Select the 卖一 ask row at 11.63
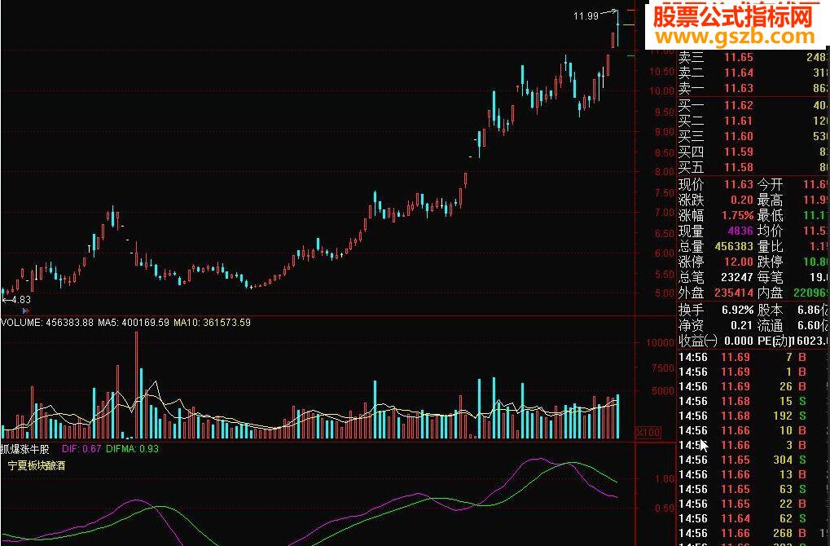Image resolution: width=830 pixels, height=546 pixels. [x=753, y=88]
